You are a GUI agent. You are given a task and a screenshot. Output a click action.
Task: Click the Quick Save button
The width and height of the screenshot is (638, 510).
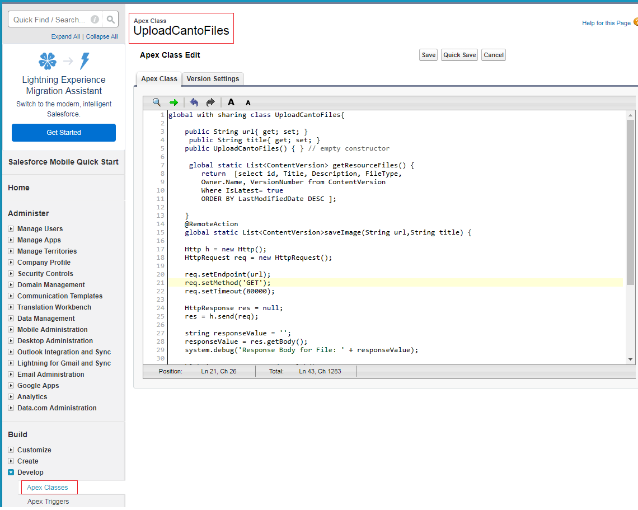click(459, 55)
